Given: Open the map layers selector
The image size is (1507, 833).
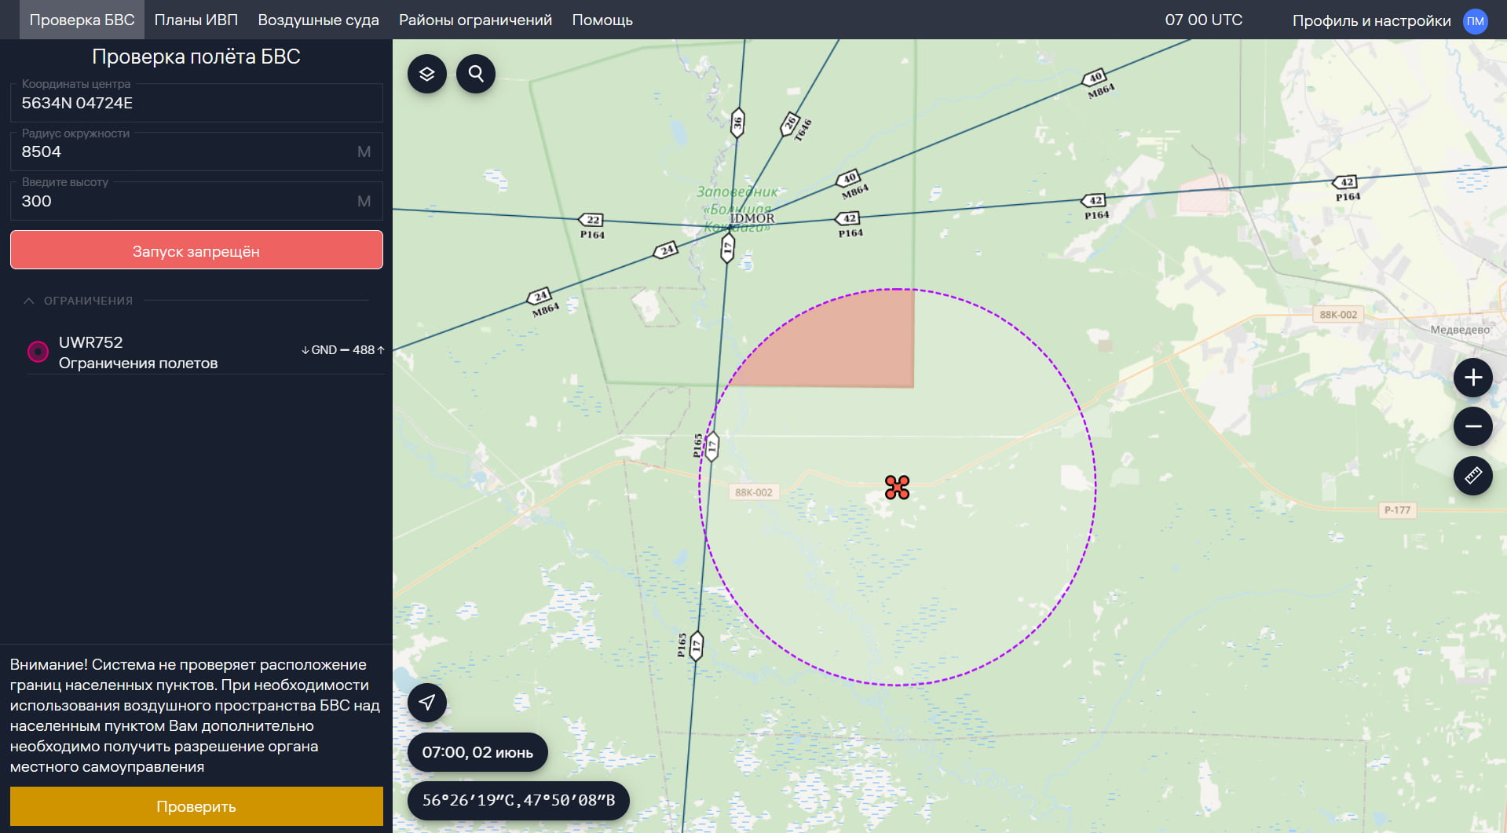Looking at the screenshot, I should point(426,74).
